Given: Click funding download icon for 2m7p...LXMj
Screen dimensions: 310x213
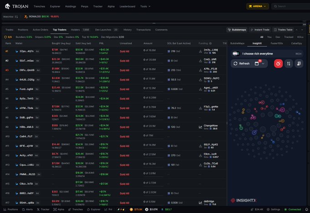Looking at the screenshot, I should click(201, 52).
